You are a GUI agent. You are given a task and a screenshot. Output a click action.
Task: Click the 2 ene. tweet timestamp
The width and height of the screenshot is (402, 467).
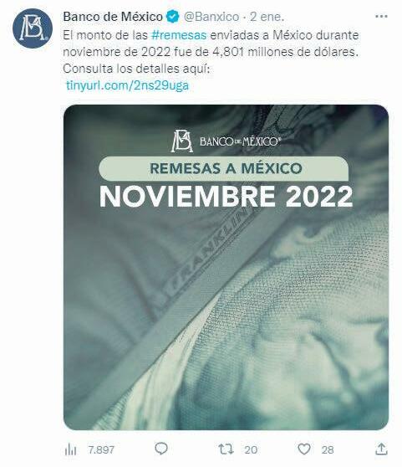(267, 17)
